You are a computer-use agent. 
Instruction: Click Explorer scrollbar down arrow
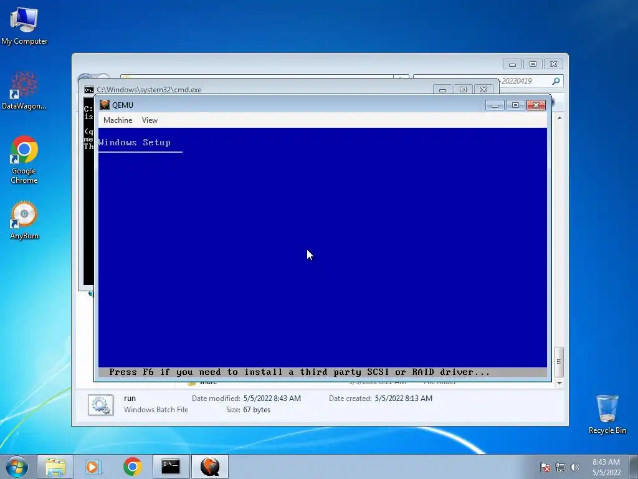tap(559, 383)
